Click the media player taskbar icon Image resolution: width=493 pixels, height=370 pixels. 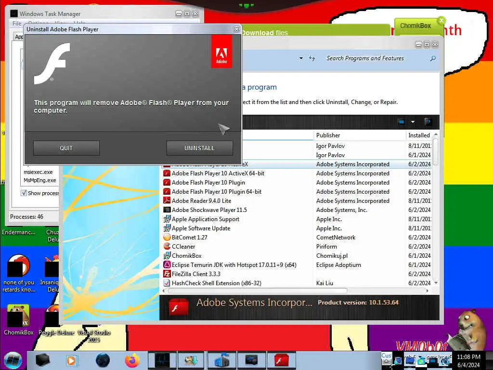click(71, 360)
